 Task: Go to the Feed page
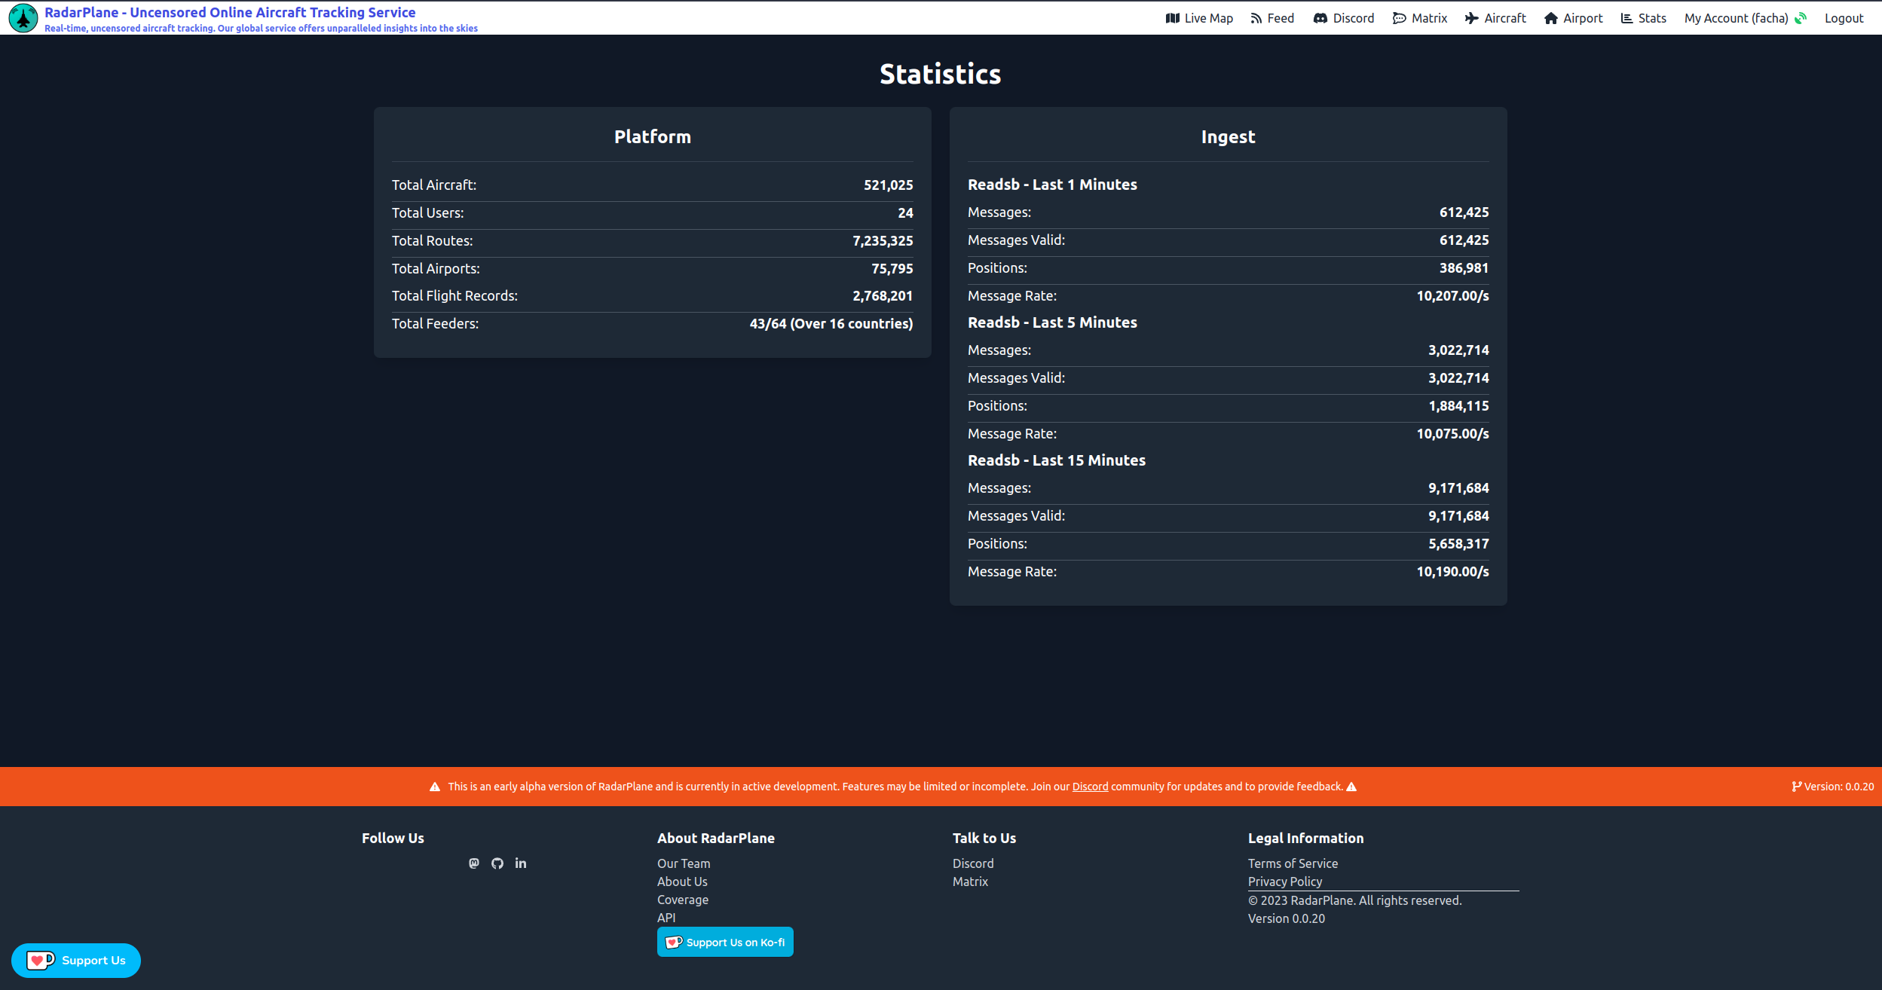1272,18
